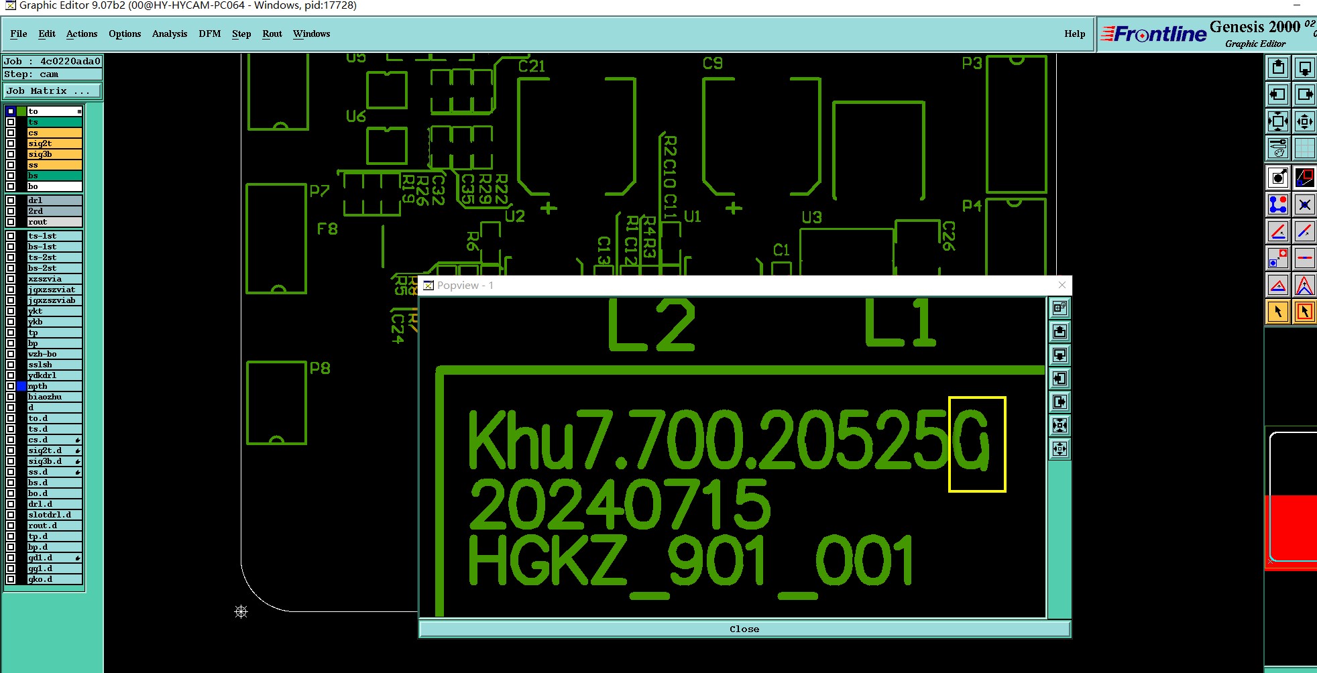
Task: Click the Close button in Popview
Action: click(744, 629)
